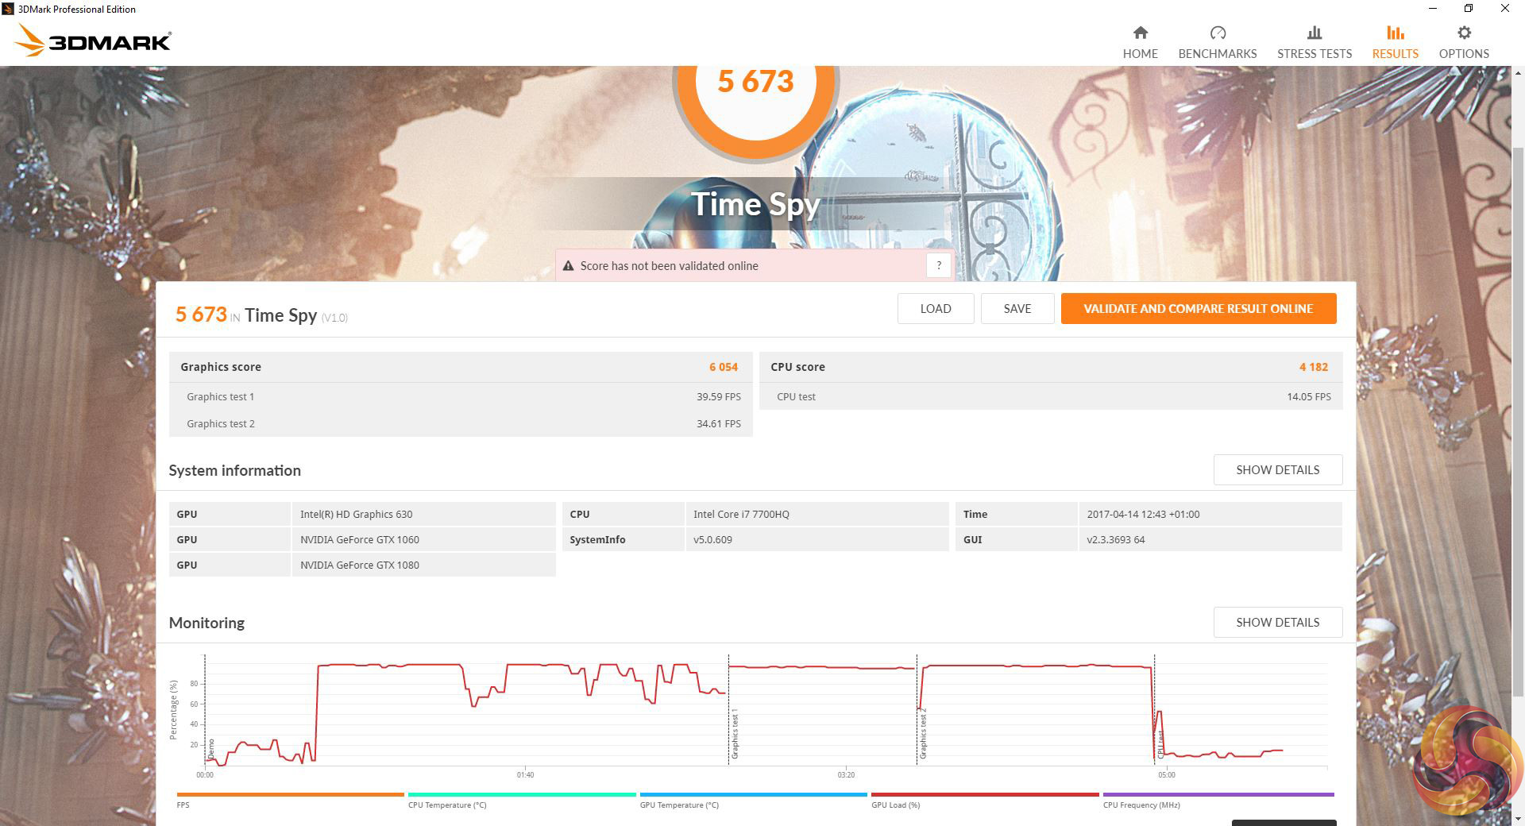Toggle the GPU Load legend bar
The height and width of the screenshot is (826, 1525).
(x=985, y=794)
